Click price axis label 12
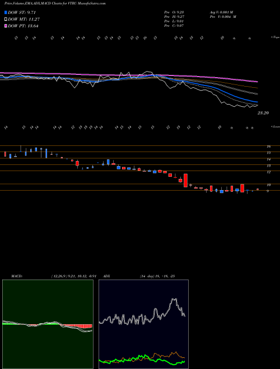This screenshot has height=369, width=280. tap(268, 172)
